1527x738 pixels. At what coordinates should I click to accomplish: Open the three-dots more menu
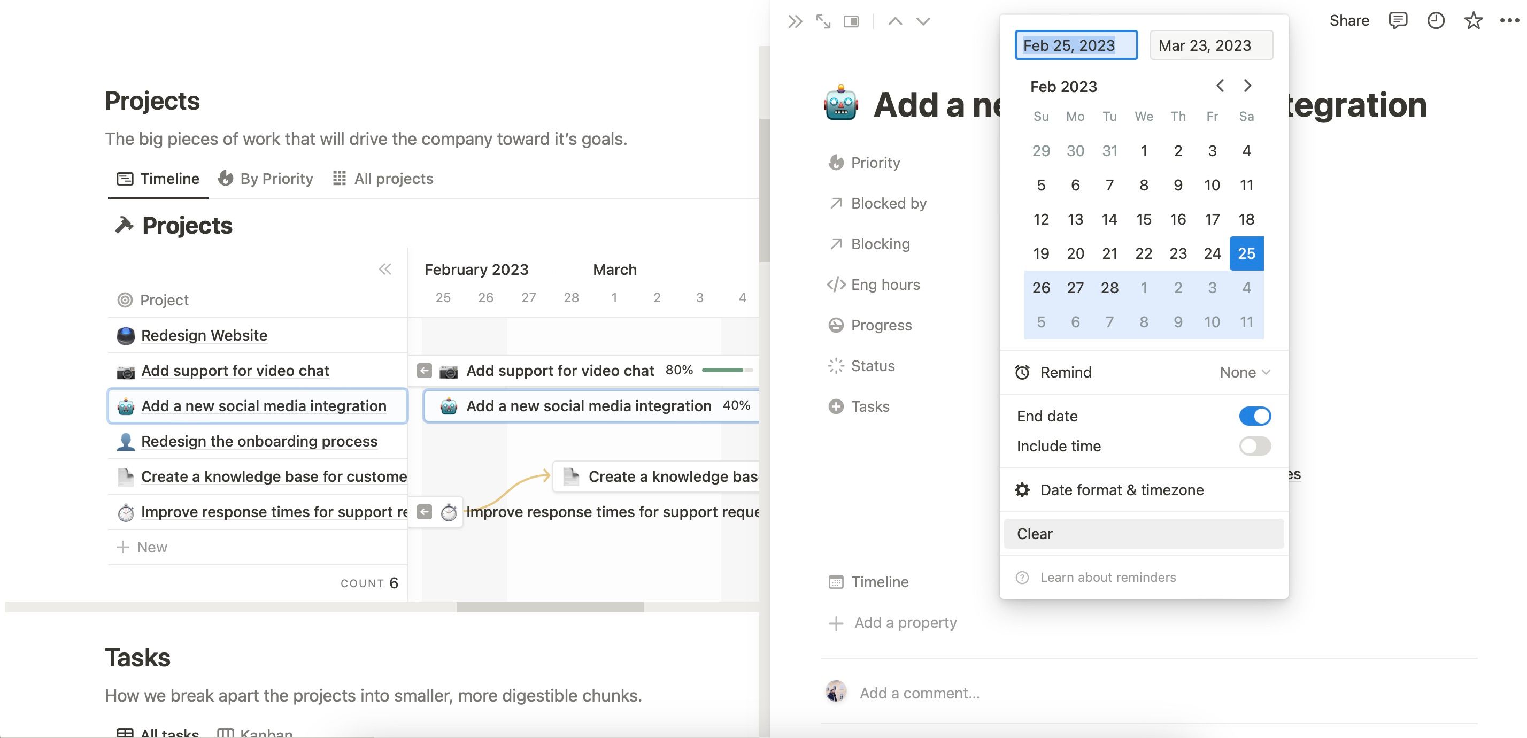tap(1509, 21)
